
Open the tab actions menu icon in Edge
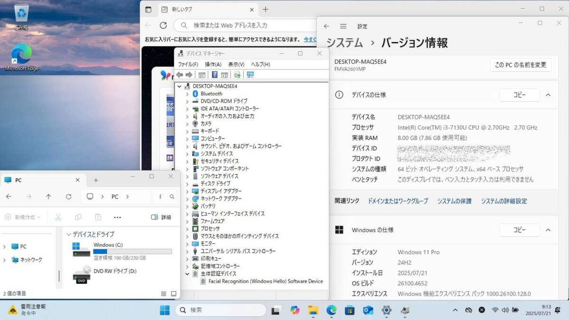(148, 9)
